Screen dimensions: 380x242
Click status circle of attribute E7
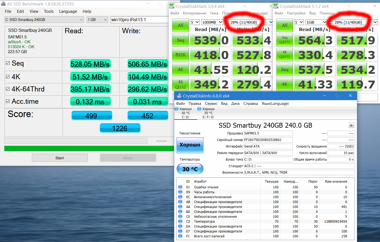180,231
